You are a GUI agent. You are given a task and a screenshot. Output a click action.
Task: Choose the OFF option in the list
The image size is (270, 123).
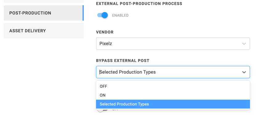coord(103,86)
